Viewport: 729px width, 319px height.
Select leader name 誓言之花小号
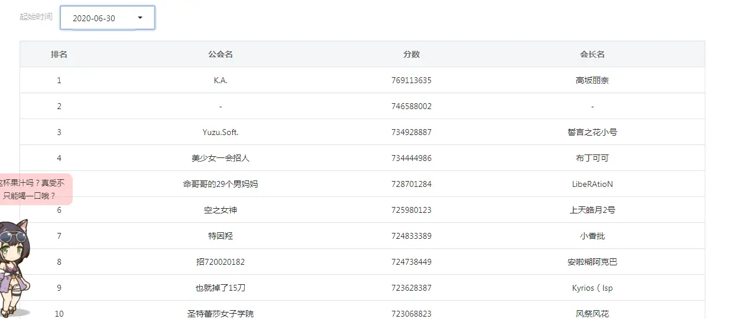[x=592, y=132]
